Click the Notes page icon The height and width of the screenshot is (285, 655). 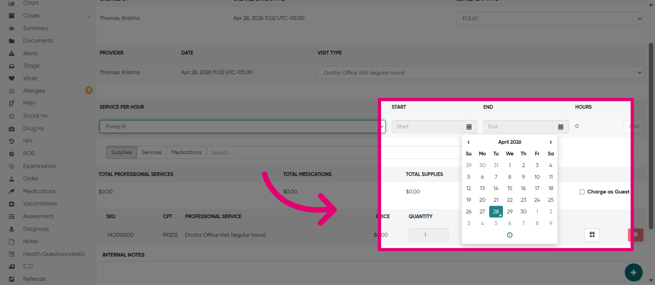[x=12, y=241]
